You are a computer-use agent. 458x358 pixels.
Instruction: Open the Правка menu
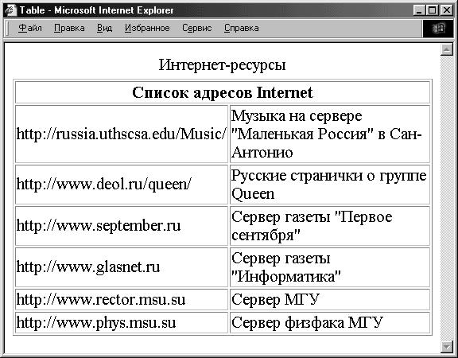(69, 28)
